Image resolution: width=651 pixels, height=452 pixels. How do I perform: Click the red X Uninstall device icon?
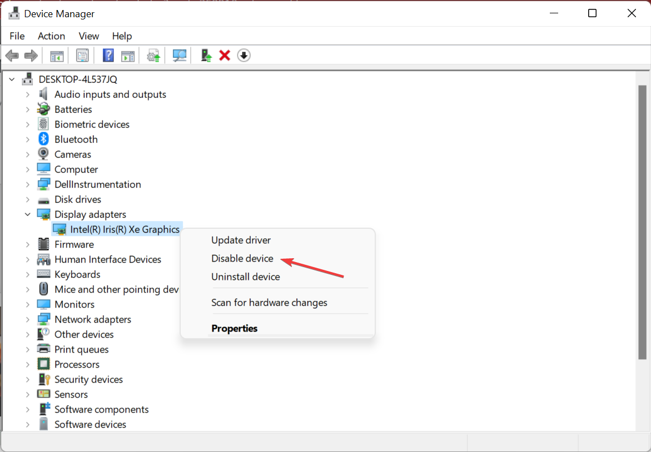[x=225, y=56]
